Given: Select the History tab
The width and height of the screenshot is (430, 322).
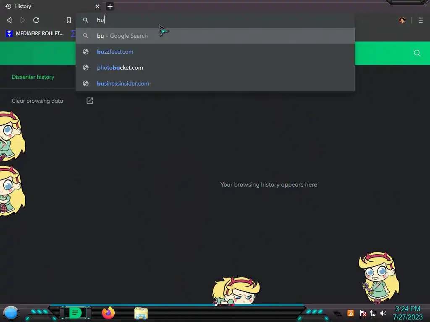Looking at the screenshot, I should (52, 6).
